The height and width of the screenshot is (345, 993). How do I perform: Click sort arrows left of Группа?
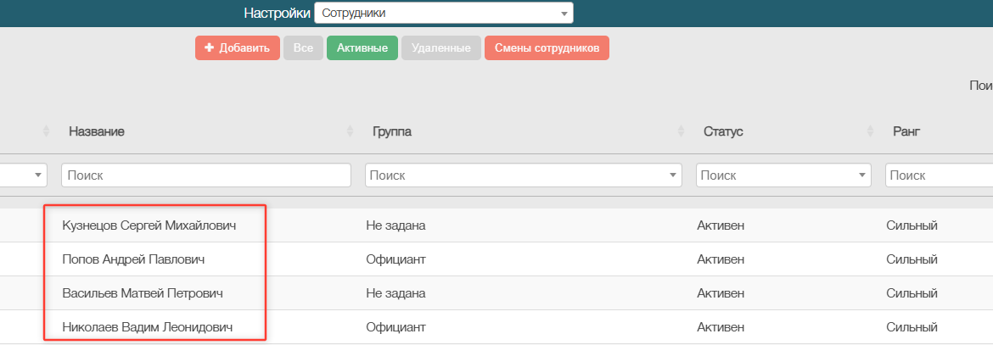pyautogui.click(x=351, y=131)
